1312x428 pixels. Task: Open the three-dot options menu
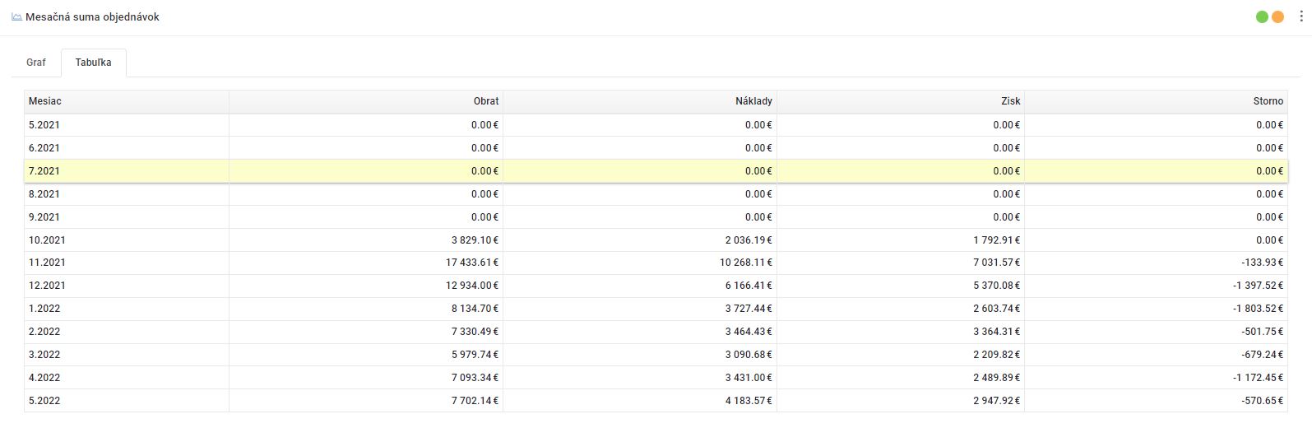coord(1301,16)
